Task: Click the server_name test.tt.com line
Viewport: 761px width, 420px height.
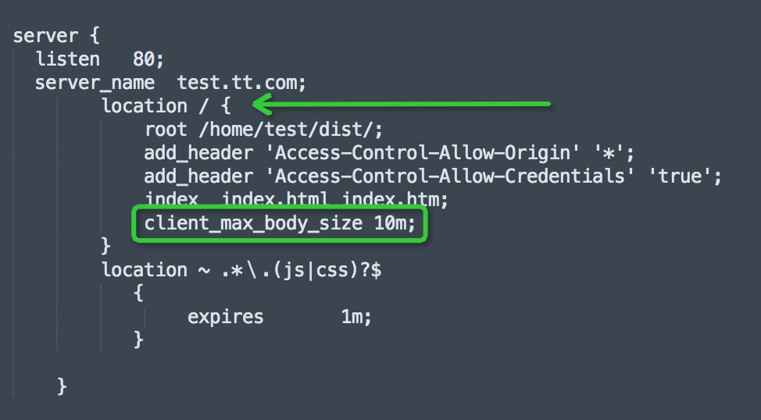Action: point(170,83)
